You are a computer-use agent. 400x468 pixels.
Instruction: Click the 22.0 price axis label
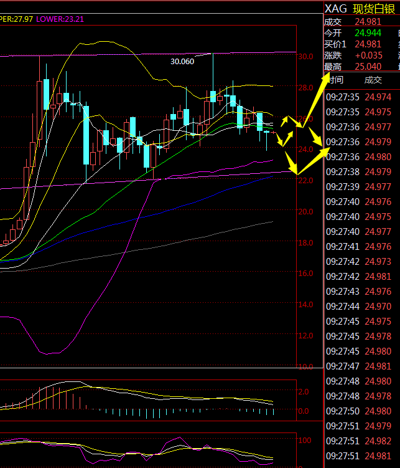[x=305, y=181]
